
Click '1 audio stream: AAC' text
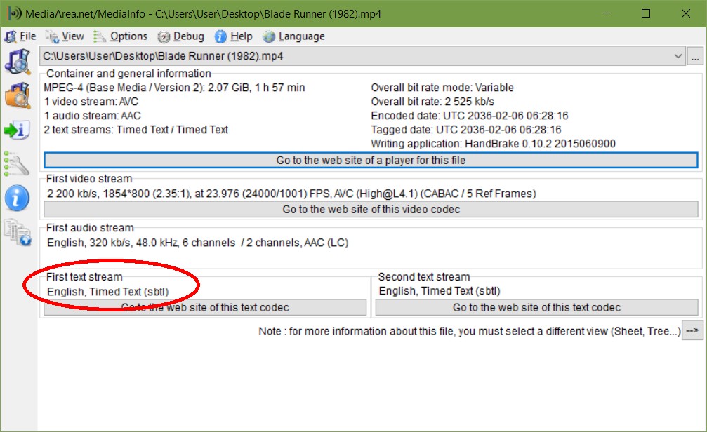93,116
